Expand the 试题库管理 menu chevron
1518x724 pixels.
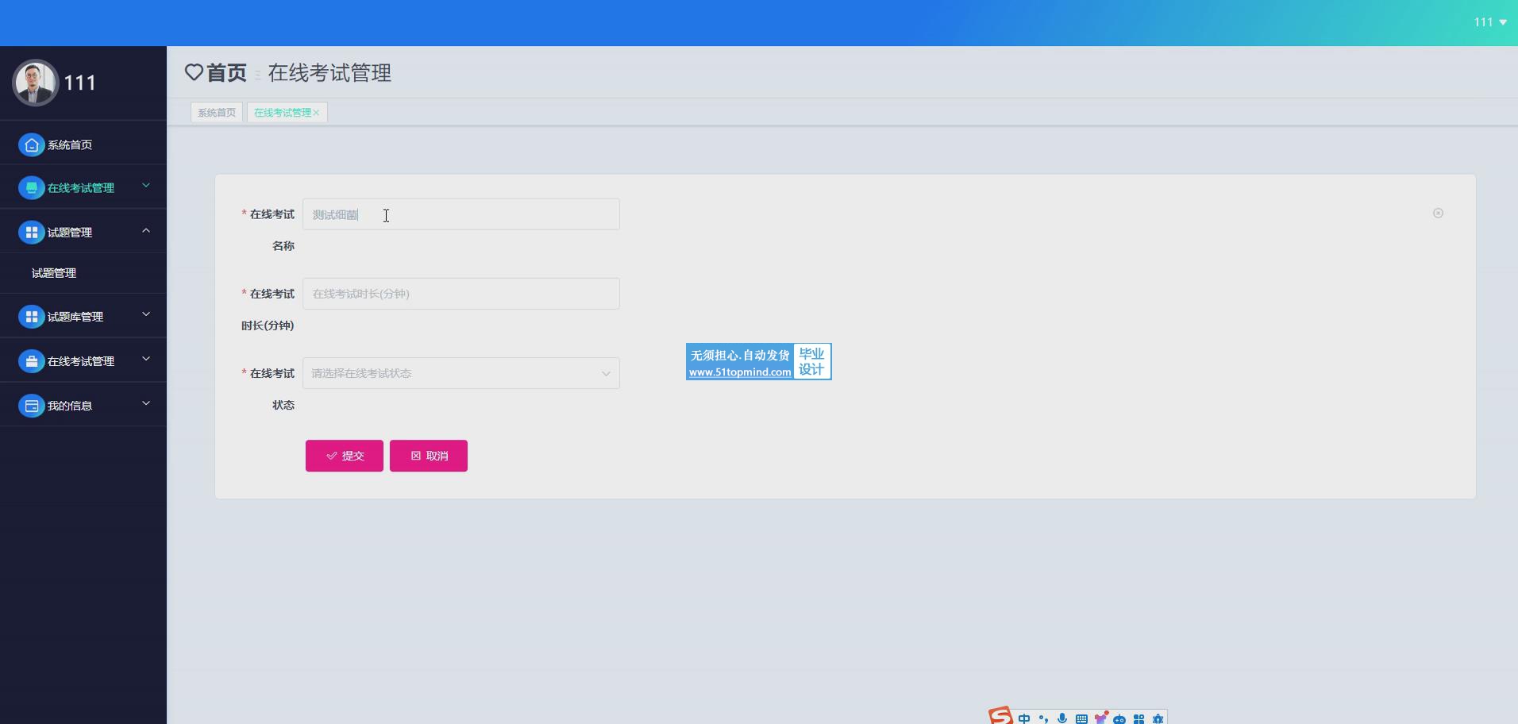(x=146, y=314)
